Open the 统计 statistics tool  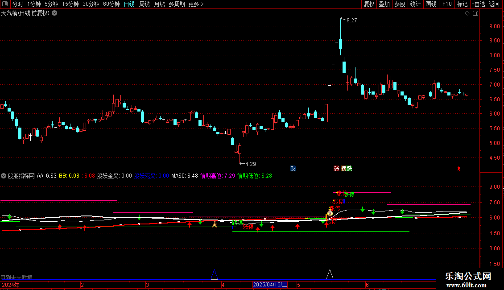tap(415, 4)
